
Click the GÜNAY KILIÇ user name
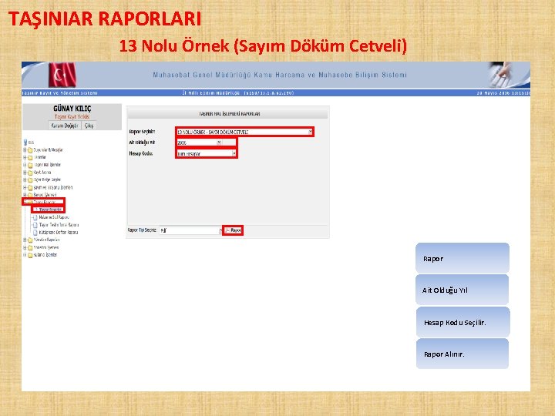coord(72,109)
